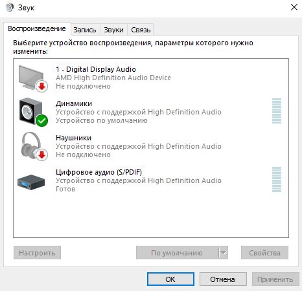302x291 pixels.
Task: Click the Цифровое аудио S/PDIF device icon
Action: click(x=31, y=182)
